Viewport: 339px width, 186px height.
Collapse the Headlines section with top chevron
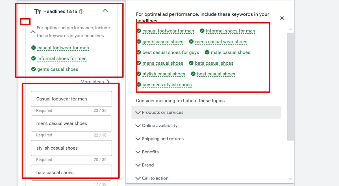click(x=105, y=10)
